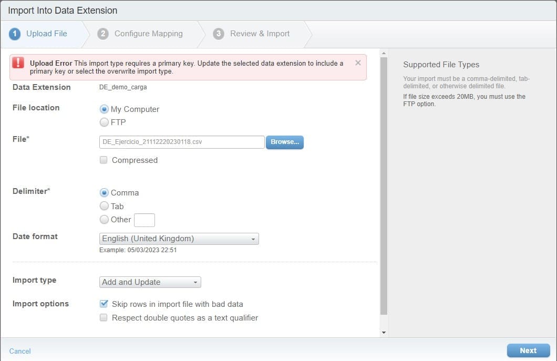
Task: Uncheck Skip rows with bad data
Action: (x=104, y=304)
